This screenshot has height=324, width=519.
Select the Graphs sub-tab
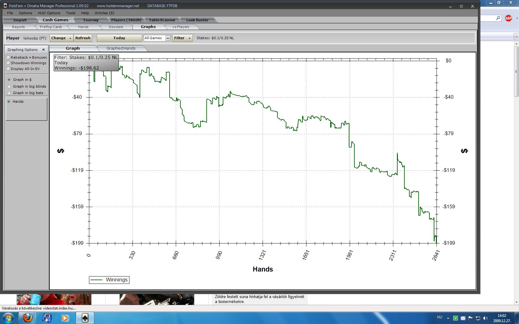coord(148,27)
